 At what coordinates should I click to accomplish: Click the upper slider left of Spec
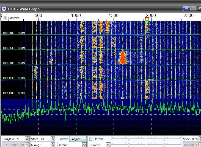164,139
